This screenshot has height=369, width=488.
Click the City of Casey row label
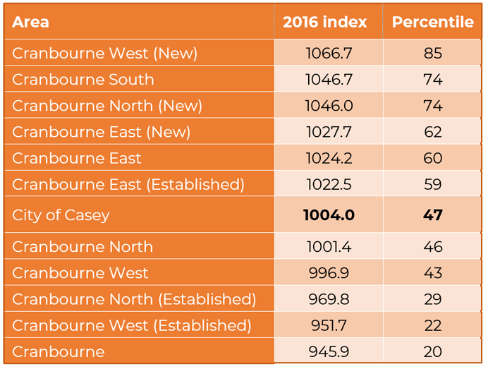click(61, 215)
